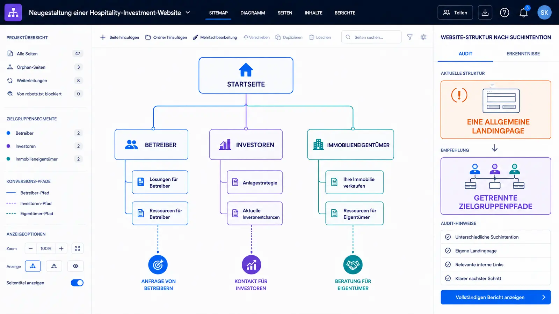The image size is (559, 314).
Task: Click the Getrennte Zielgruppenpfade card
Action: click(x=496, y=186)
